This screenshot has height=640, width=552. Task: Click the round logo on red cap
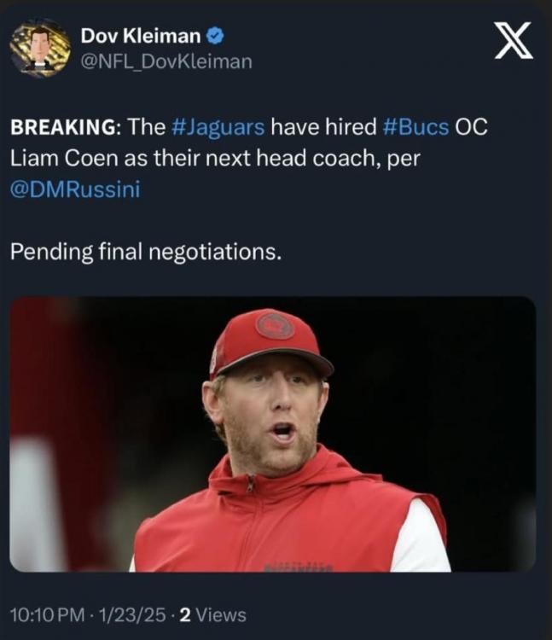coord(274,325)
